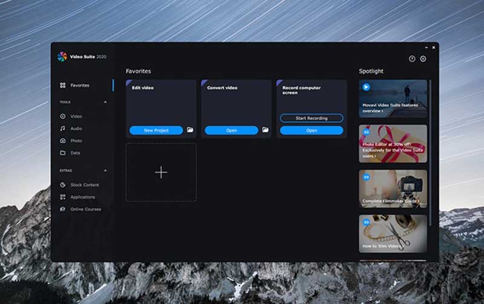Open the How to Trim Videos thumbnail
Viewport: 484px width, 304px height.
393,233
